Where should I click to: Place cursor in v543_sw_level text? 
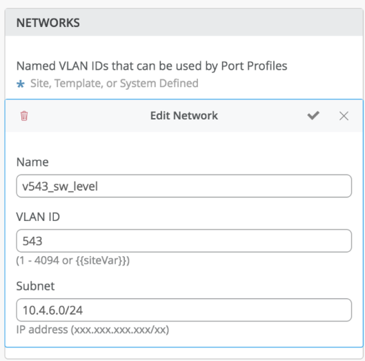coord(60,186)
